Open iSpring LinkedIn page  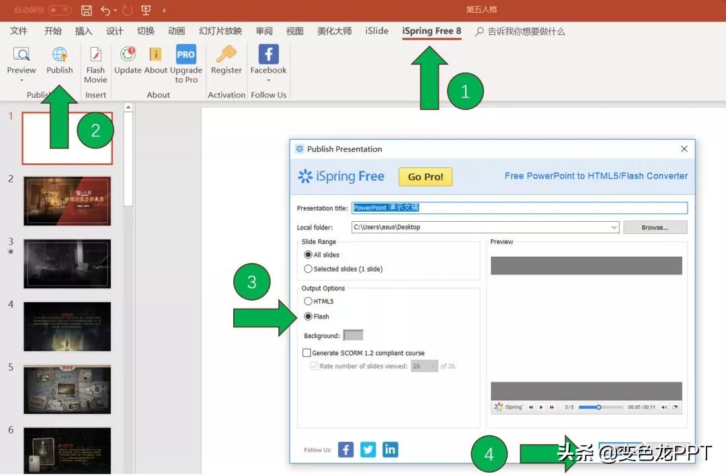pos(391,450)
